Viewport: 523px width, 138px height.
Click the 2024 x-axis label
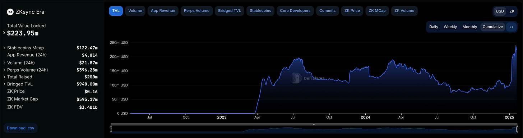(x=365, y=117)
